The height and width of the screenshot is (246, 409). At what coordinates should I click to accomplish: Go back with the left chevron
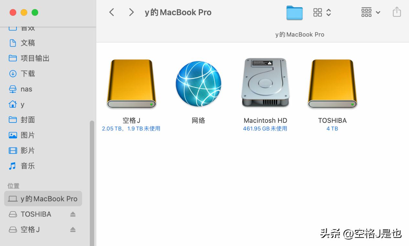[112, 12]
